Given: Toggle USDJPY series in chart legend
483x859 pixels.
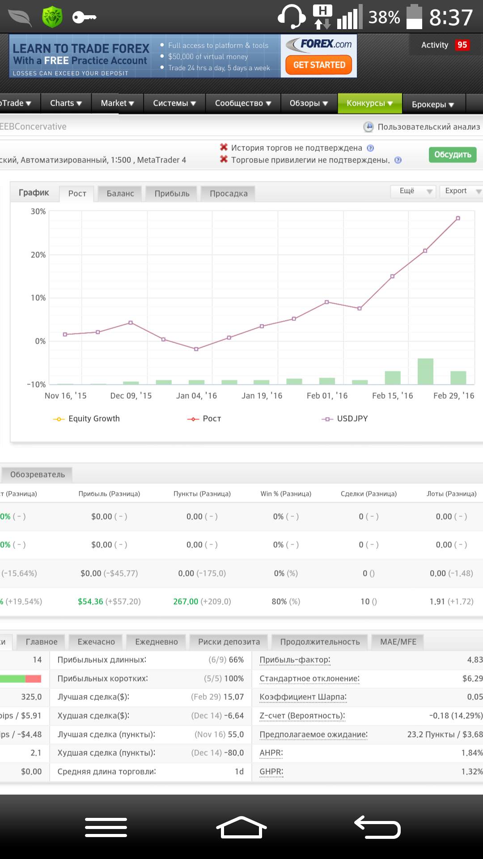Looking at the screenshot, I should point(344,419).
